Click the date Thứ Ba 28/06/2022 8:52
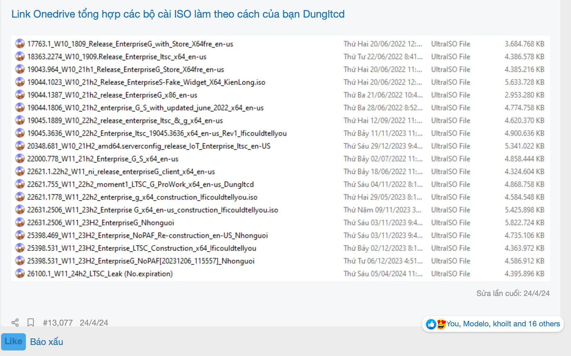The image size is (571, 356). (x=383, y=108)
